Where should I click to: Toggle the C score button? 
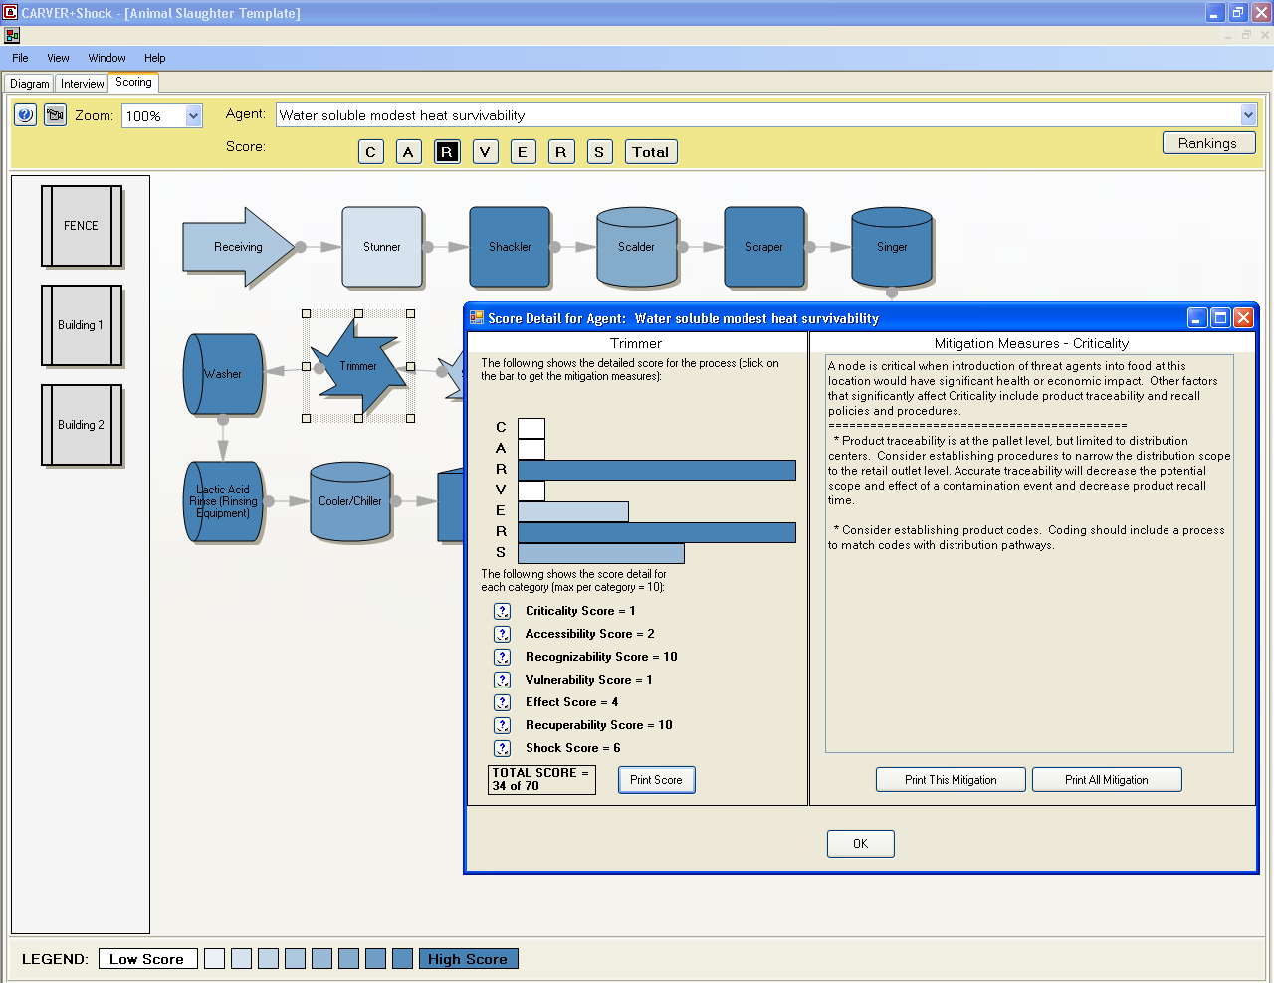tap(371, 152)
